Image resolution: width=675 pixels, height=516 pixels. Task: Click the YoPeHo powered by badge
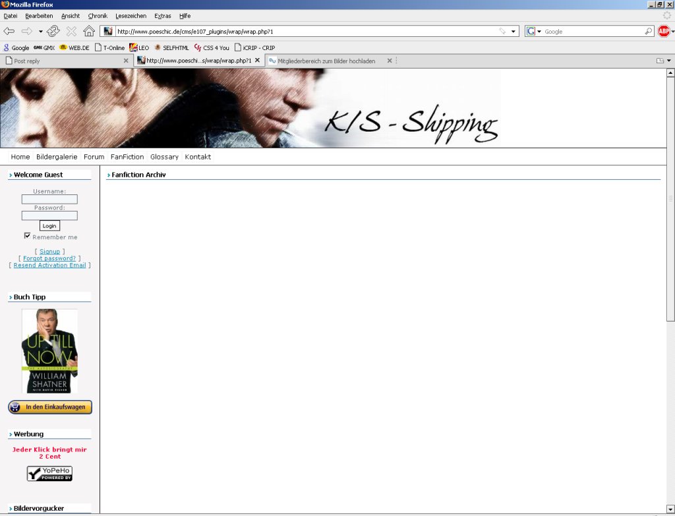pyautogui.click(x=49, y=473)
